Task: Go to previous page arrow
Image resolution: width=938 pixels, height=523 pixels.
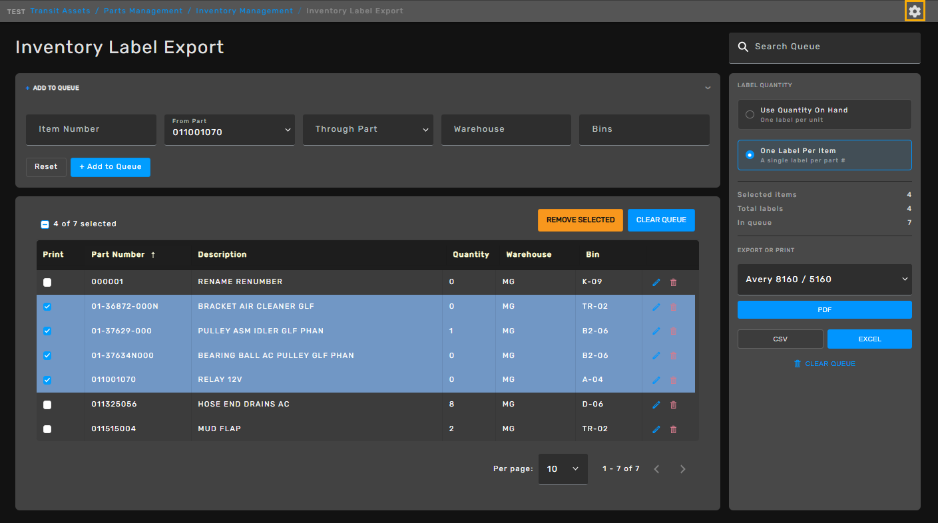Action: 656,469
